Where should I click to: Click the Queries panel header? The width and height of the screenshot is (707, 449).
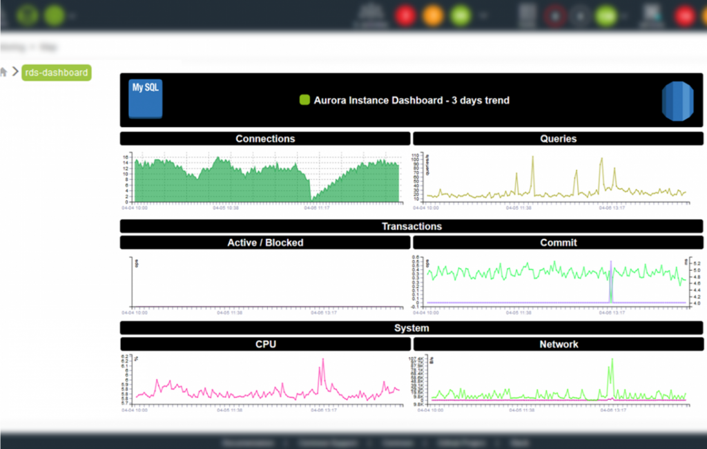[x=558, y=139]
